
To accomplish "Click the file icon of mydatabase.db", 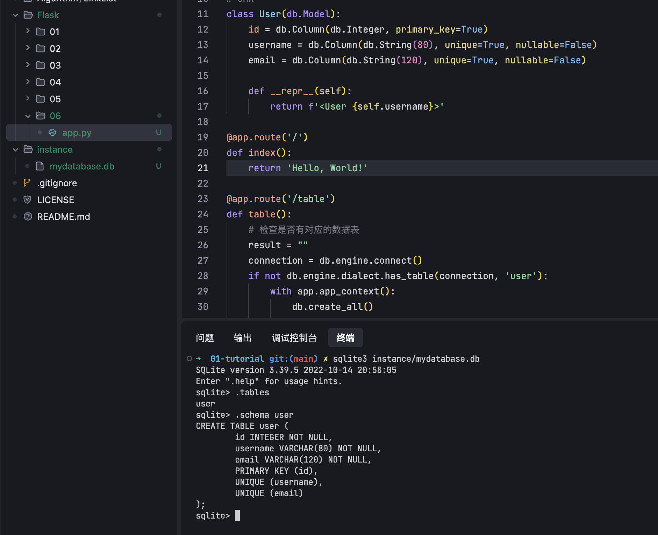I will pos(40,166).
